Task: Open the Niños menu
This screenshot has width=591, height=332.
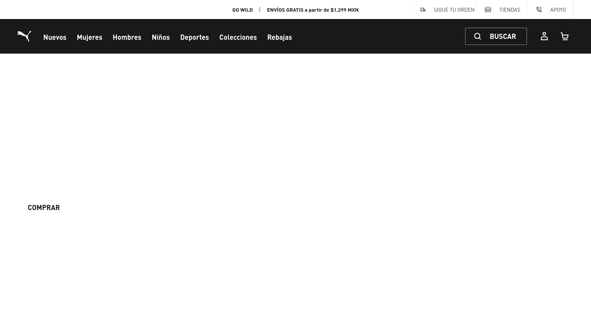Action: tap(161, 37)
